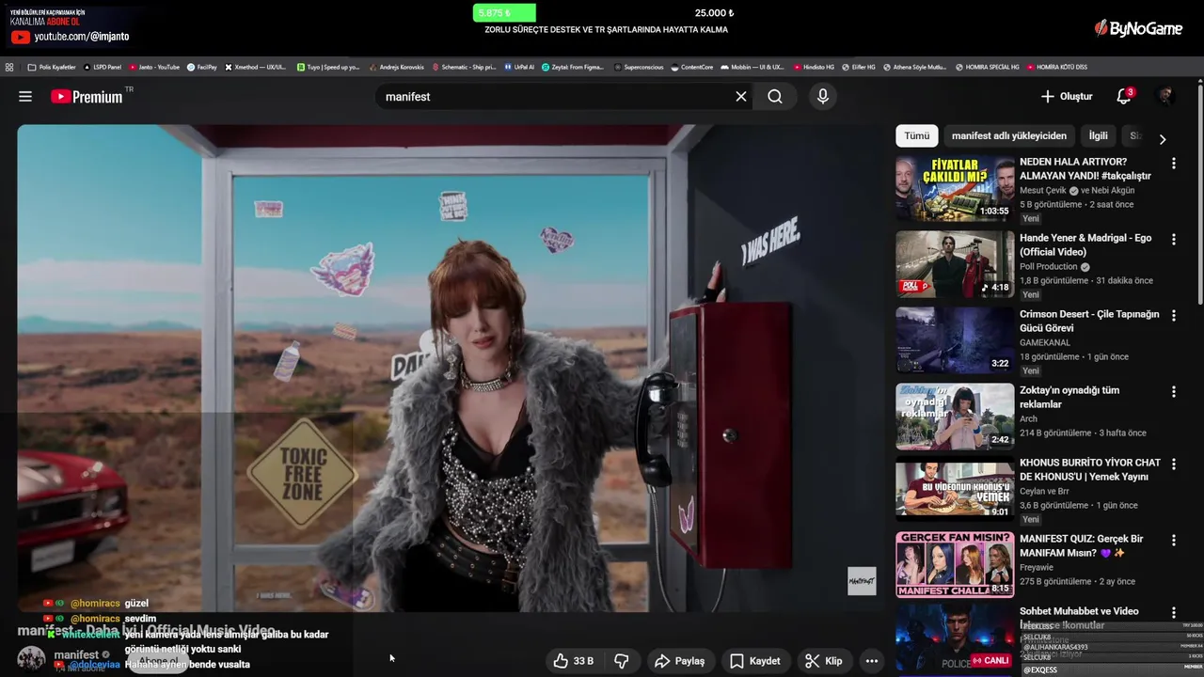
Task: Open the Crimson Desert video thumbnail
Action: point(955,340)
